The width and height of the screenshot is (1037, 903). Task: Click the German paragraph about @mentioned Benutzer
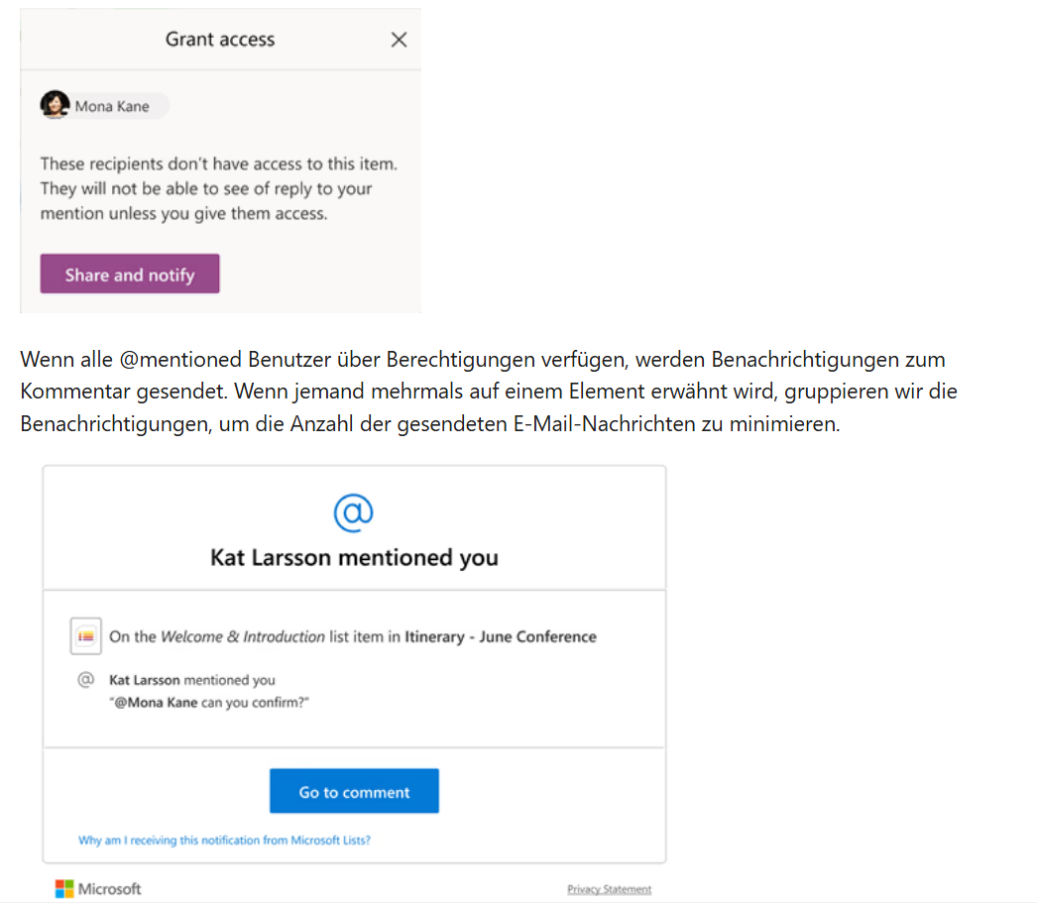[489, 392]
